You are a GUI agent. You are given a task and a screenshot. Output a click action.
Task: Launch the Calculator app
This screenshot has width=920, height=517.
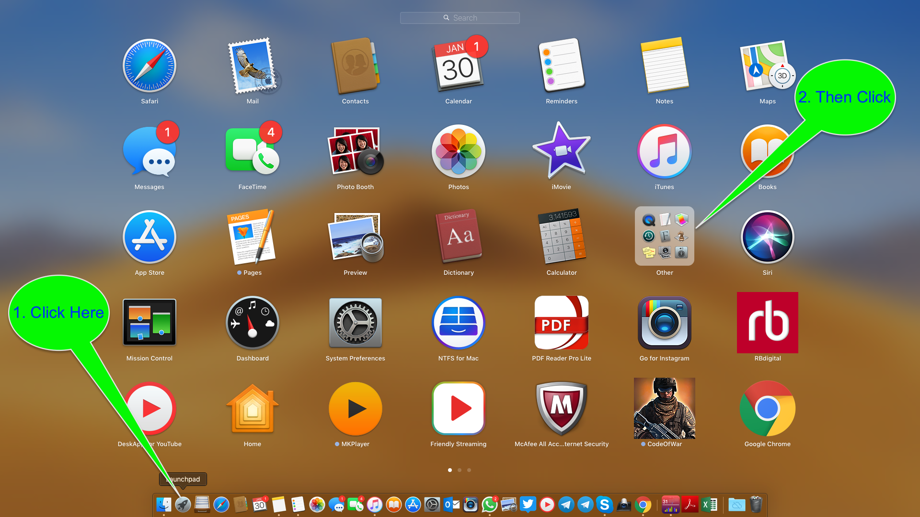click(x=562, y=236)
